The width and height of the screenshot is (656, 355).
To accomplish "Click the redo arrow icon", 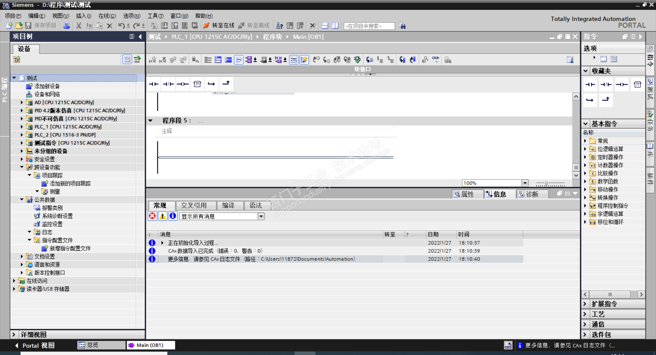I will click(136, 26).
